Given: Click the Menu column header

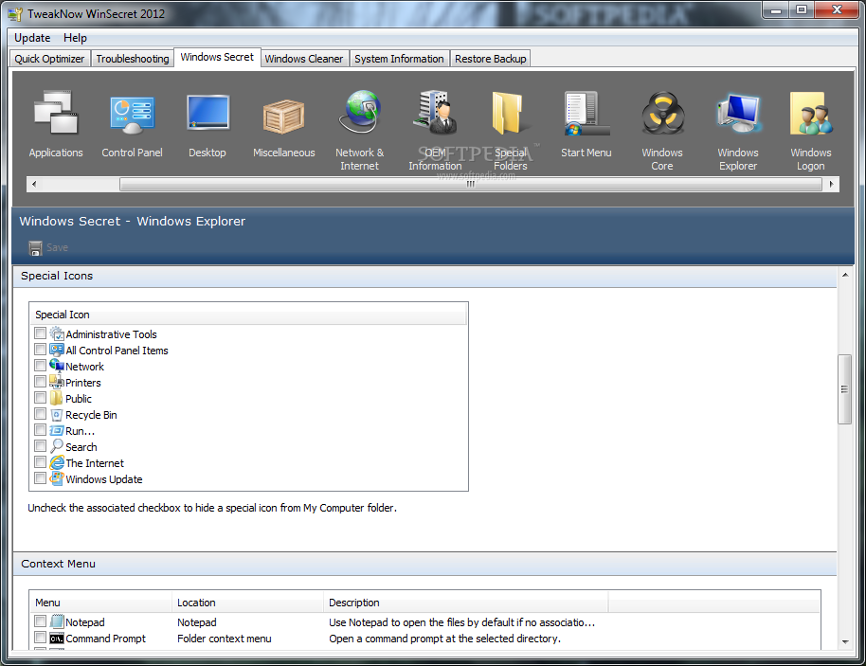Looking at the screenshot, I should click(101, 603).
